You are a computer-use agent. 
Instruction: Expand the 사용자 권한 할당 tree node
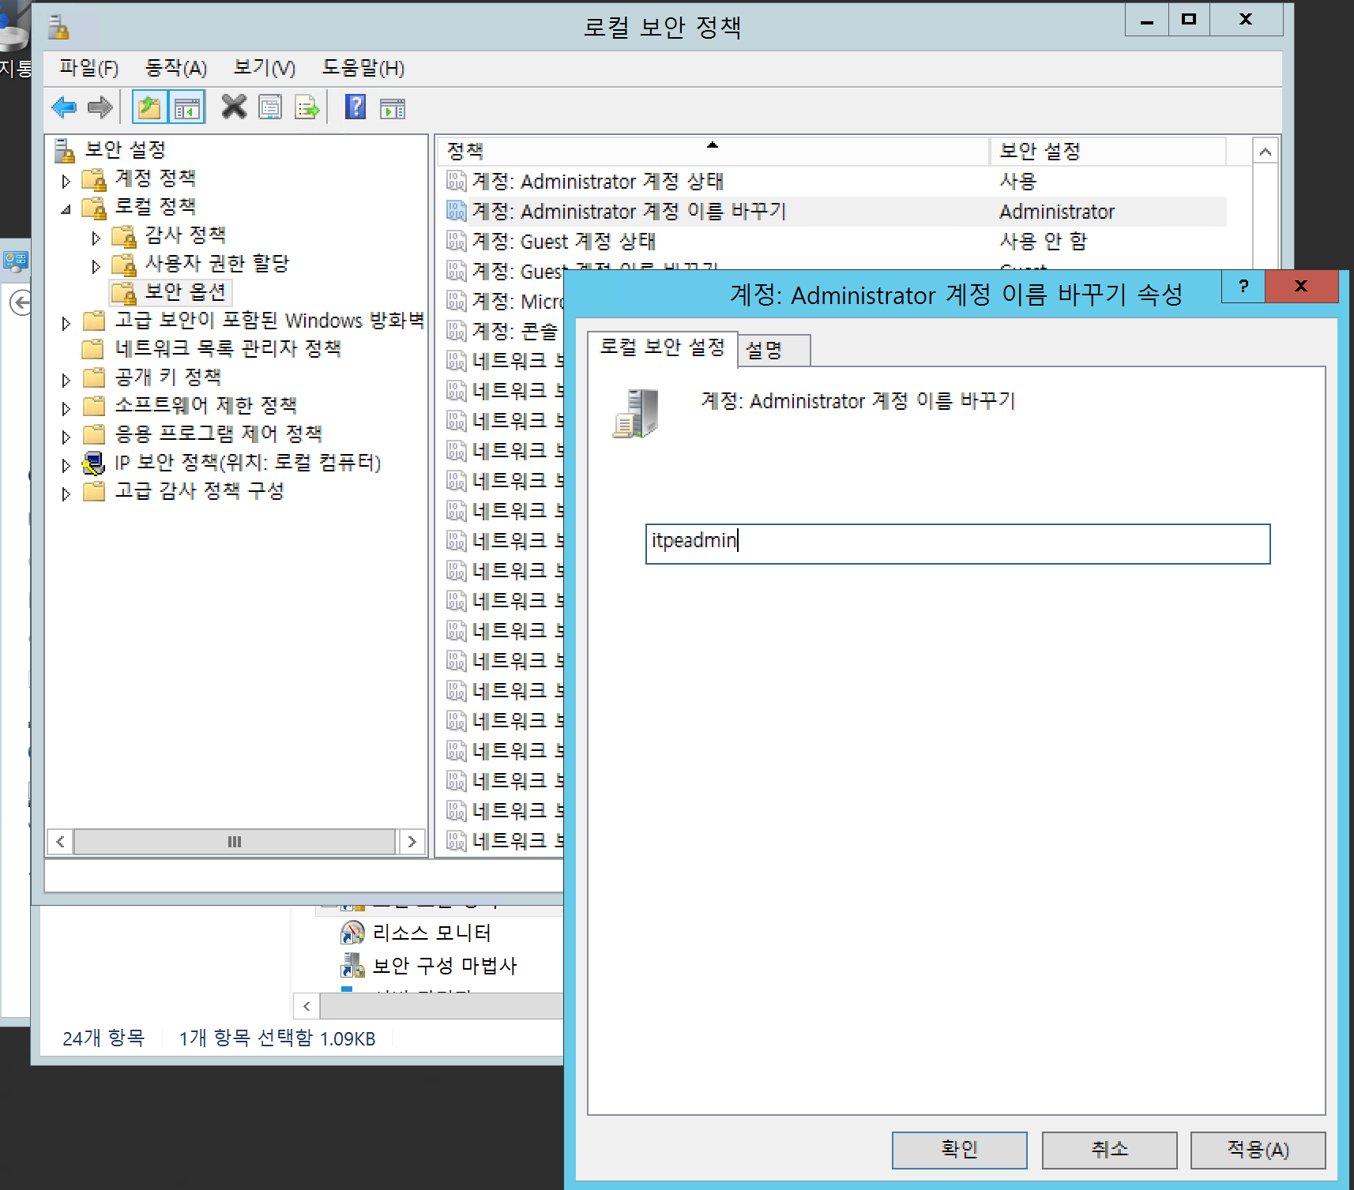[96, 266]
